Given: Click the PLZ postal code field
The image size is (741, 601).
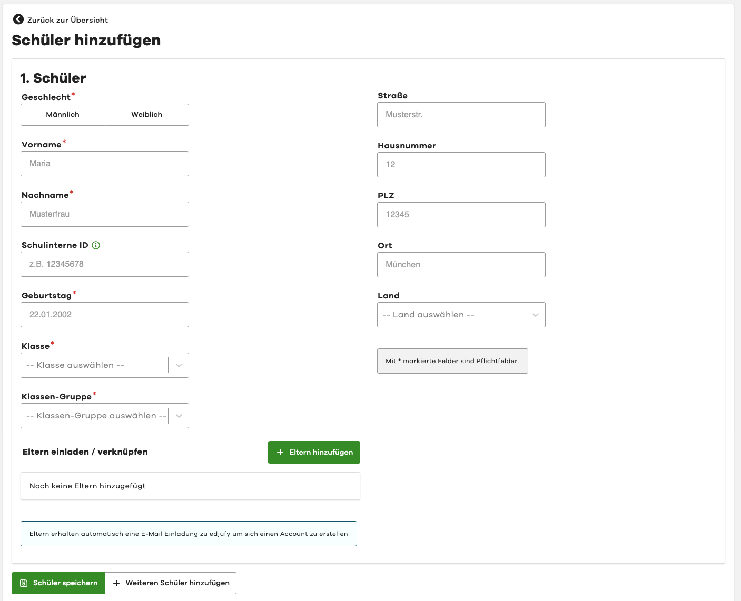Looking at the screenshot, I should coord(461,215).
